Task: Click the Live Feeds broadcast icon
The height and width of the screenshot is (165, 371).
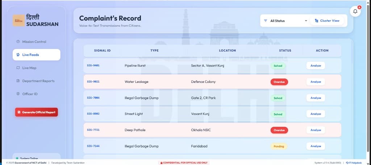Action: (18, 55)
